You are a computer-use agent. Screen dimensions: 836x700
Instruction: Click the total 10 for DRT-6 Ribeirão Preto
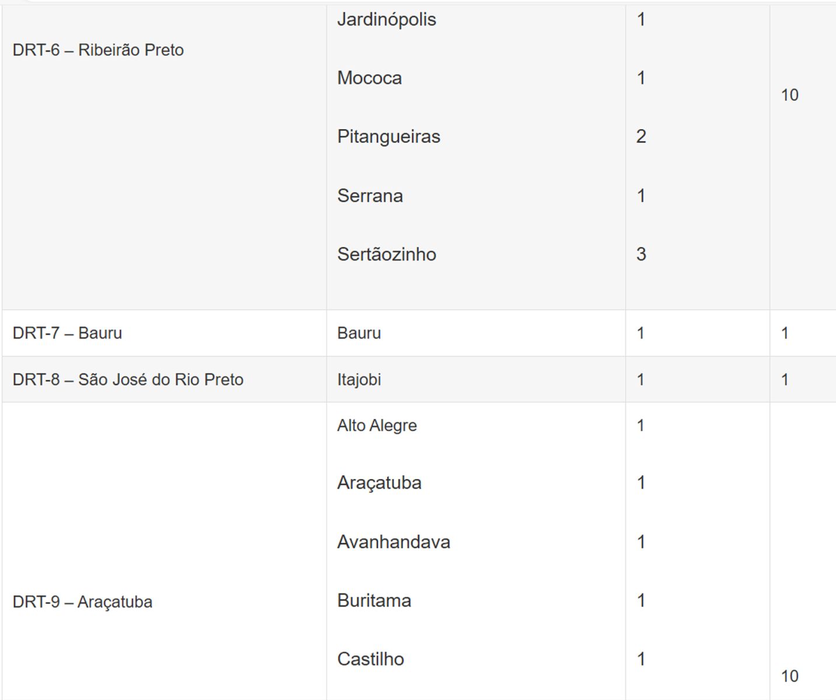pos(789,95)
